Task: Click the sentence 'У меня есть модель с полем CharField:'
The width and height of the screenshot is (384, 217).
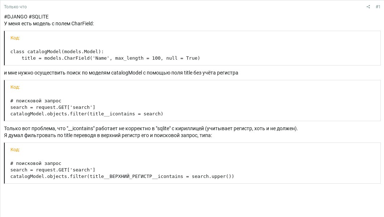Action: [x=49, y=24]
